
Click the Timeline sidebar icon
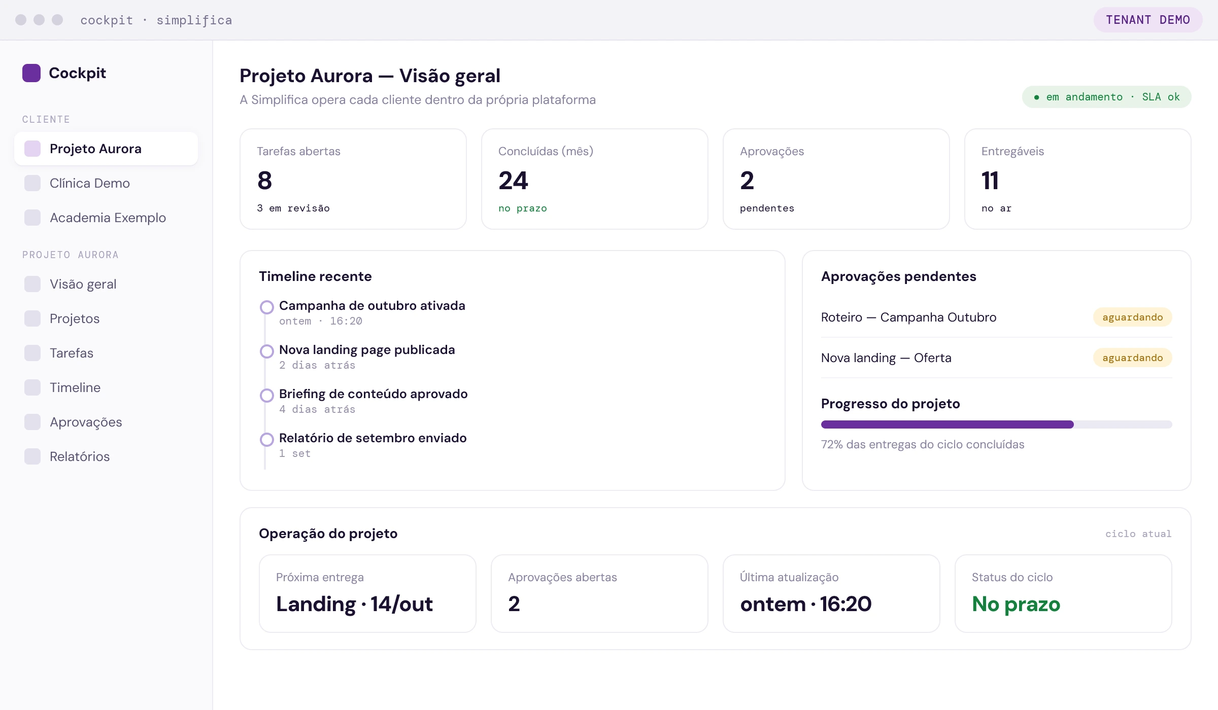click(32, 387)
